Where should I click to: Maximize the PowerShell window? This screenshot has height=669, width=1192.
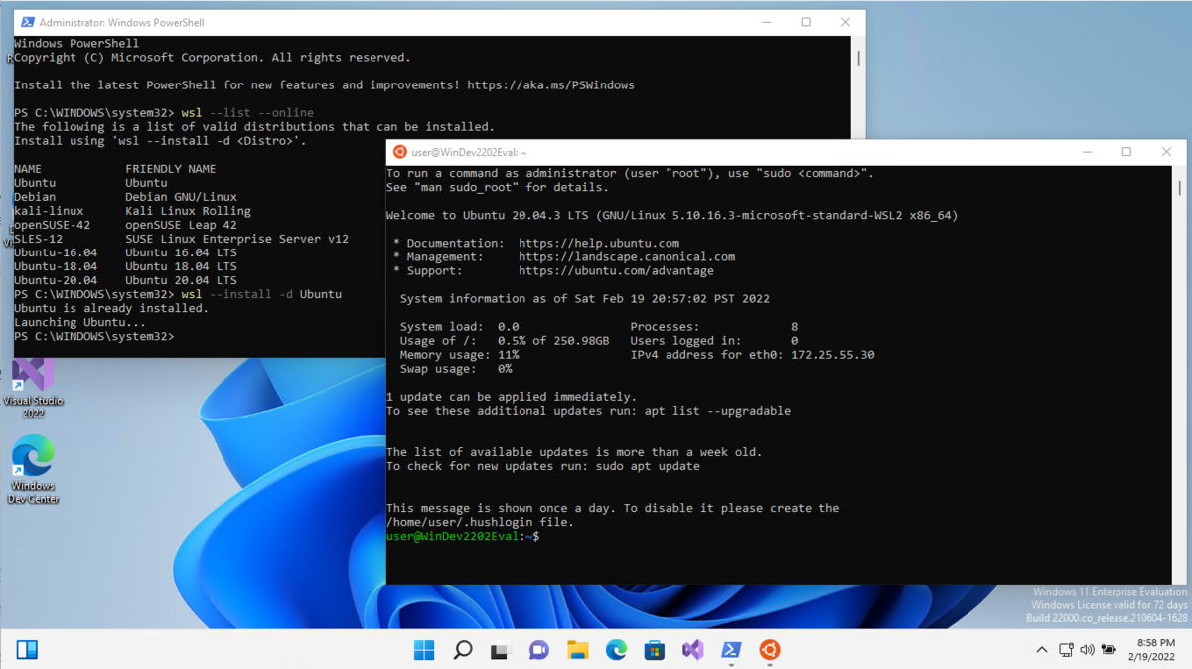pyautogui.click(x=806, y=22)
